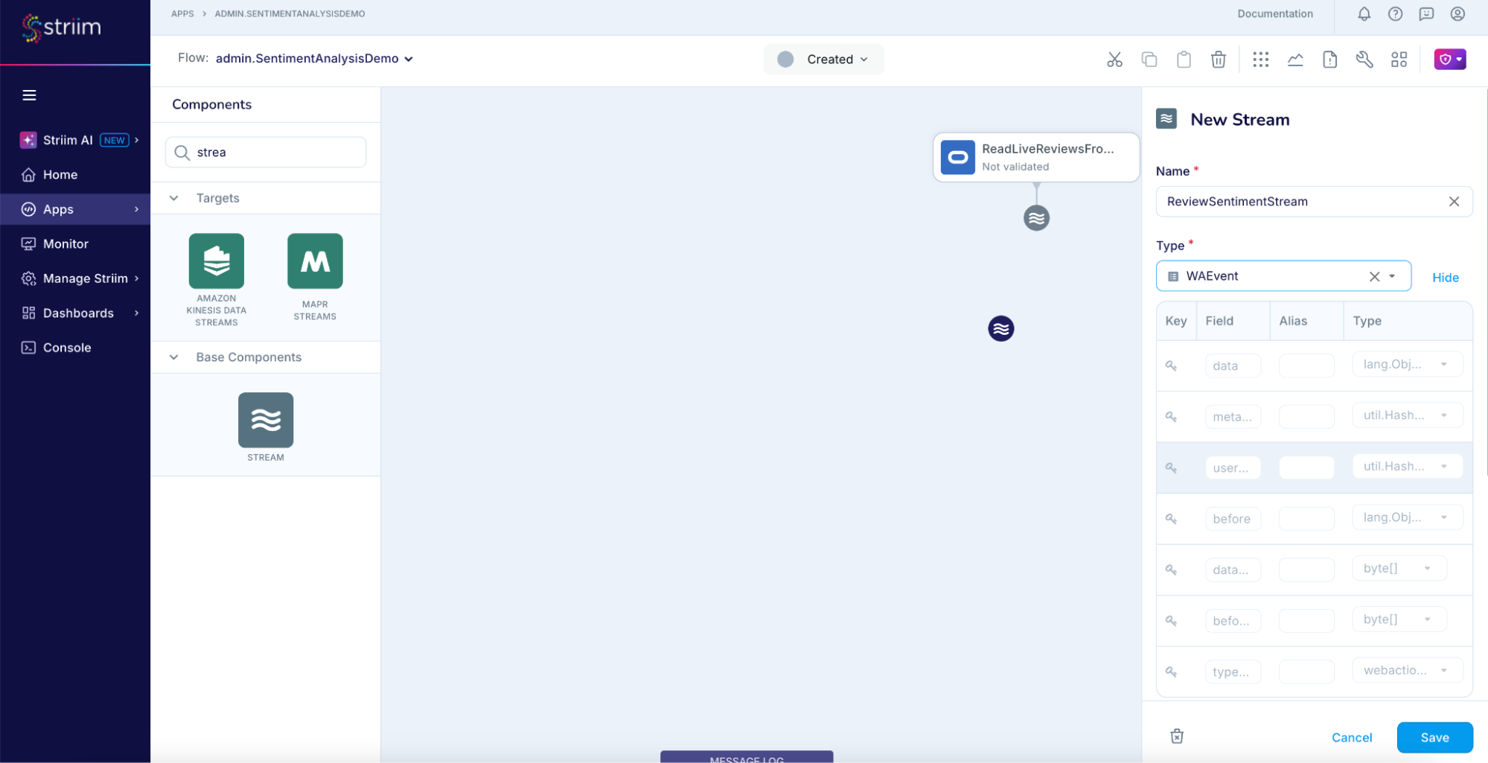
Task: Open the webactio... type dropdown
Action: (x=1407, y=670)
